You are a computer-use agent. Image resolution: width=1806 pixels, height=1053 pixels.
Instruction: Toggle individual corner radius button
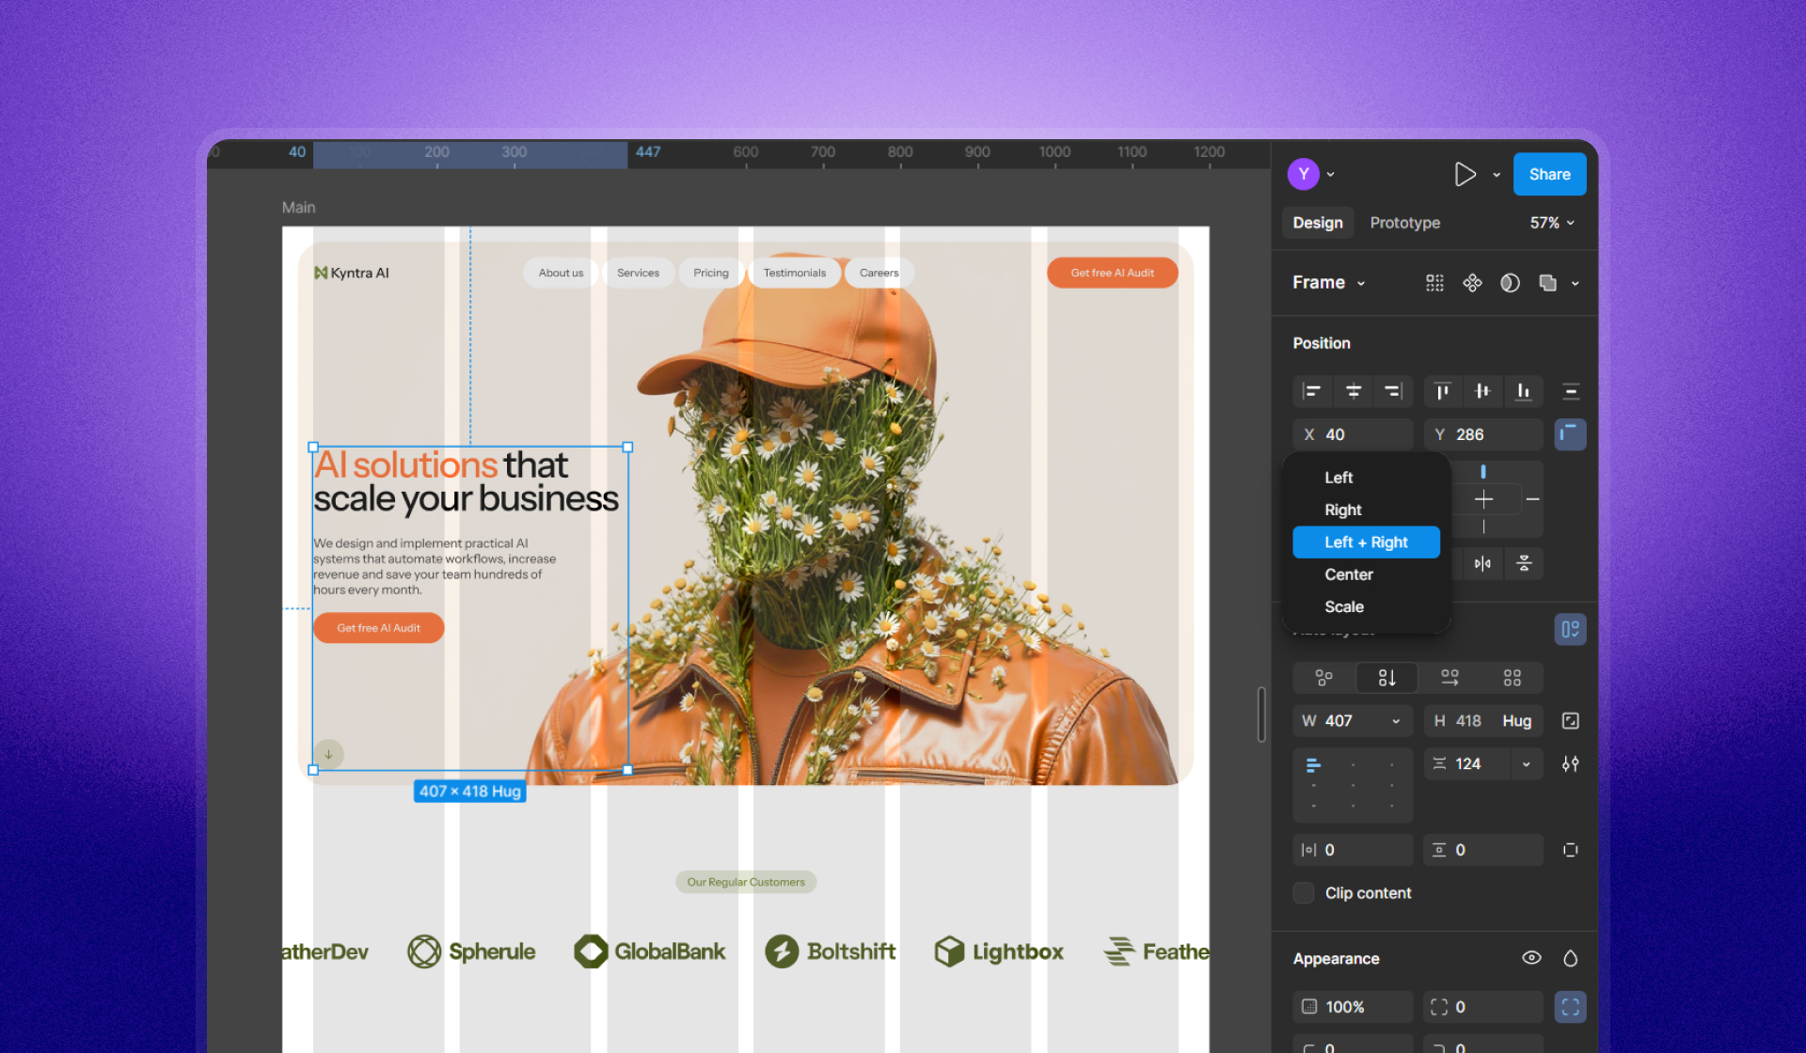coord(1570,1007)
